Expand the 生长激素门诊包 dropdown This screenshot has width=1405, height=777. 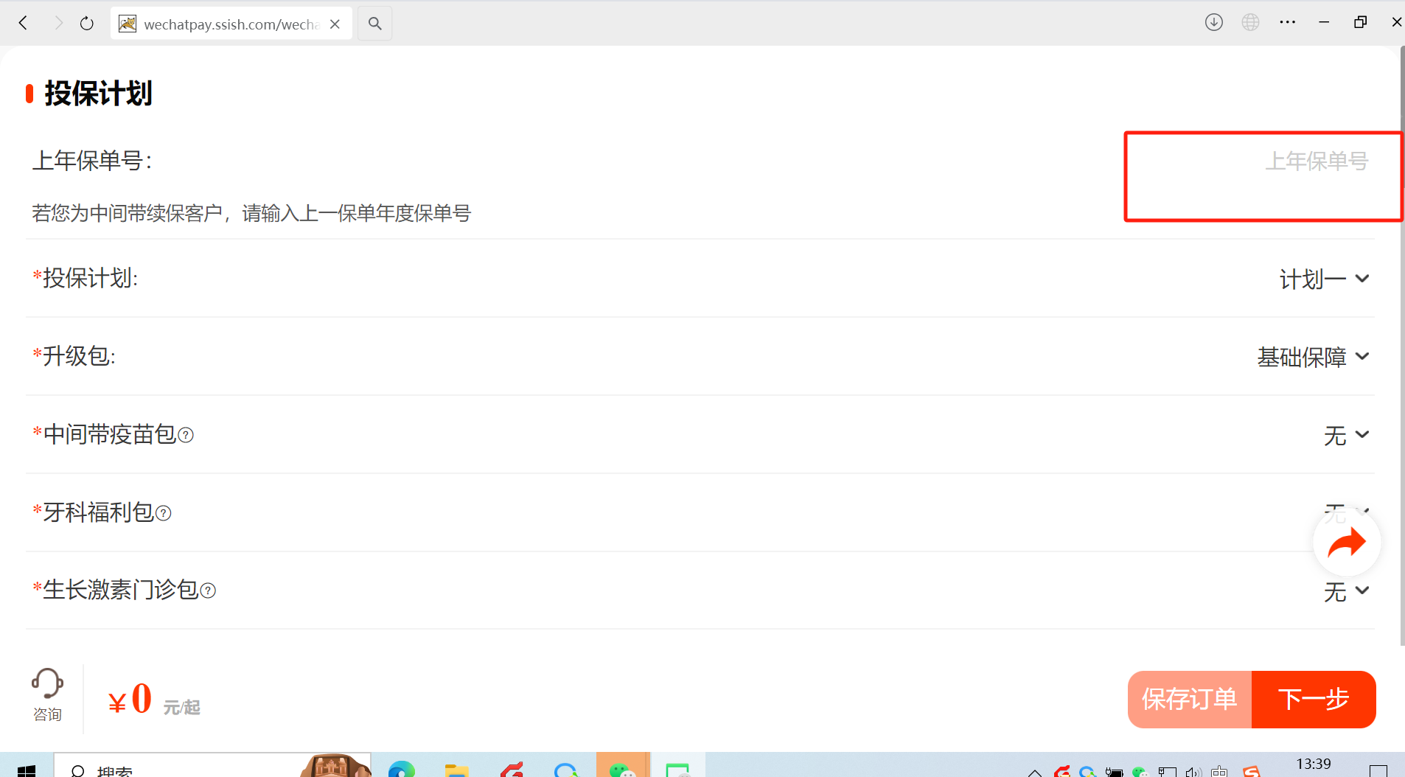(x=1346, y=591)
